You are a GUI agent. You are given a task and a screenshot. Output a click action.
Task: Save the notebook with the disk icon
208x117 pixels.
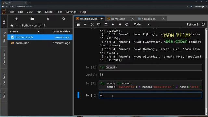[x=78, y=25]
